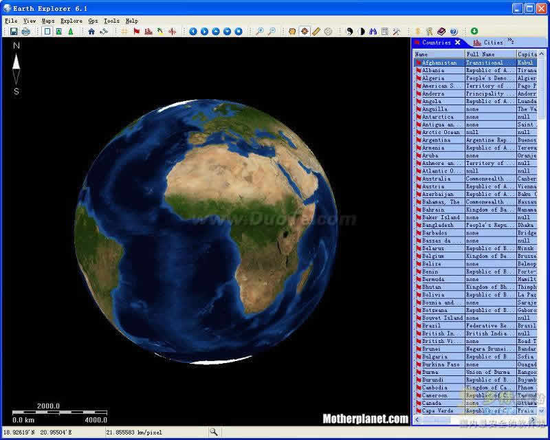Screen dimensions: 550x440
Task: Click the red cities skyline toolbar icon
Action: click(x=148, y=32)
